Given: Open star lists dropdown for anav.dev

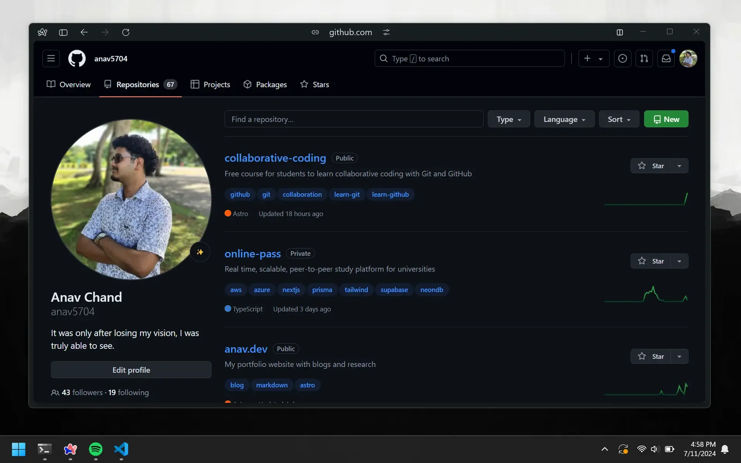Looking at the screenshot, I should pyautogui.click(x=680, y=356).
